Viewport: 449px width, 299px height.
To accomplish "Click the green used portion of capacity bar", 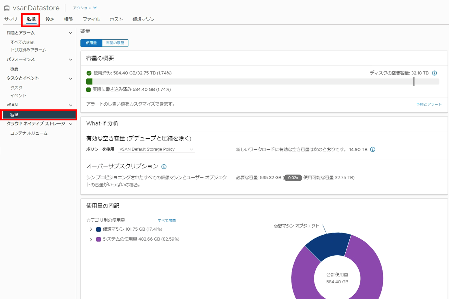I will point(89,82).
